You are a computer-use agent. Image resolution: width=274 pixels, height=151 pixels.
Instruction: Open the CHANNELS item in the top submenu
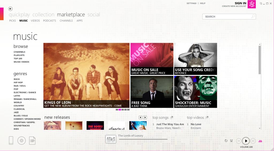tap(66, 21)
